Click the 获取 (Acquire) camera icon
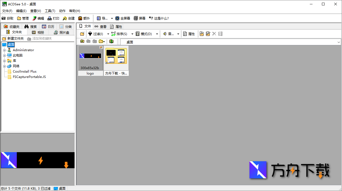The height and width of the screenshot is (191, 342). pyautogui.click(x=4, y=18)
